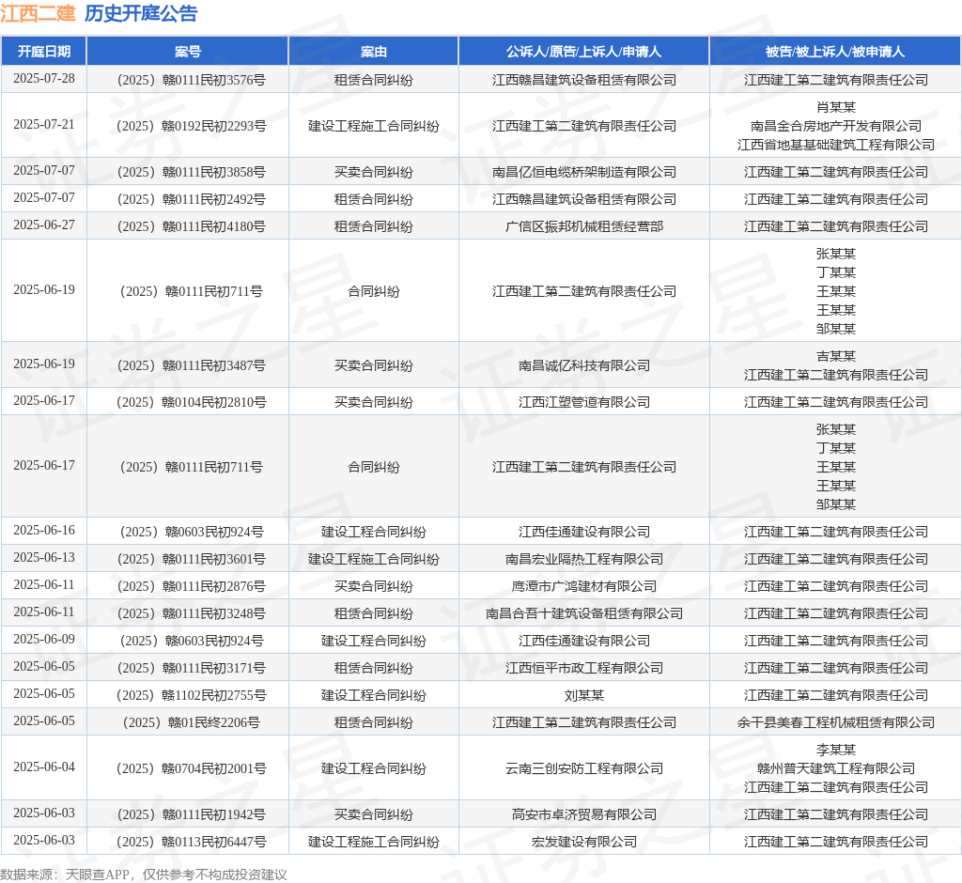Select the date cell 2025-07-28
This screenshot has width=962, height=883.
coord(44,79)
